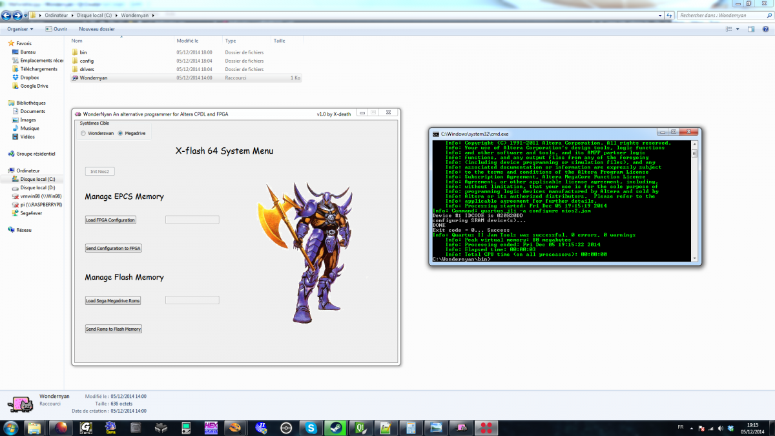Screen dimensions: 775x436
Task: Sort by Modifié le column header
Action: coord(188,41)
